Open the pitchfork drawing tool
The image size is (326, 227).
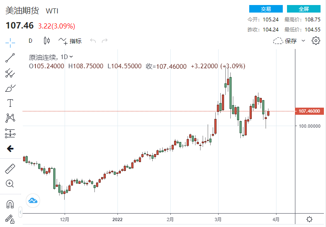pyautogui.click(x=10, y=73)
